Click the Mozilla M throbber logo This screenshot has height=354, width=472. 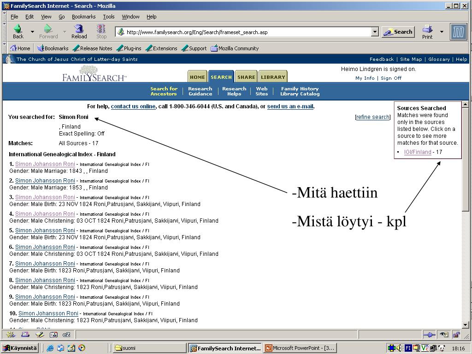pyautogui.click(x=458, y=32)
